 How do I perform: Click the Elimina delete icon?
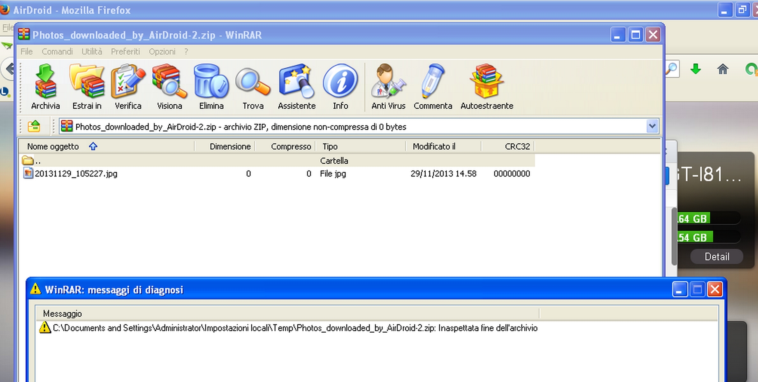(x=211, y=87)
